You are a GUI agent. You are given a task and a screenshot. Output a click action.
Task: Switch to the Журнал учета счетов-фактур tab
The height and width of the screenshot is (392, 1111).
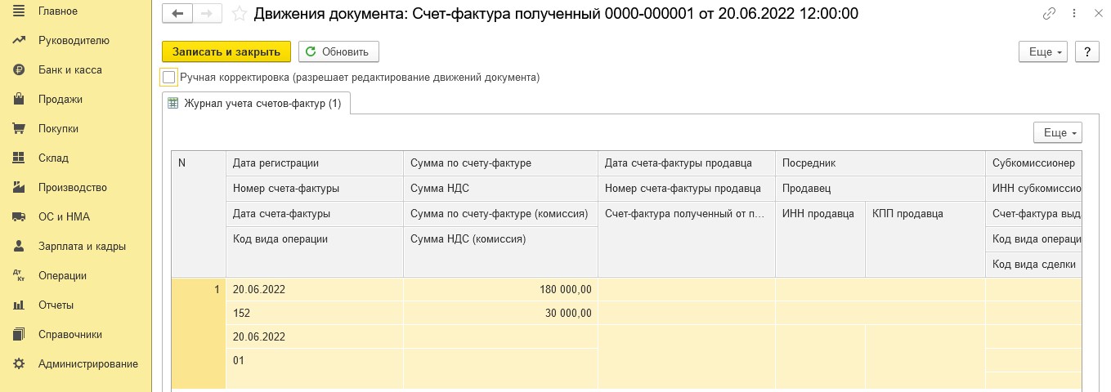click(x=256, y=104)
